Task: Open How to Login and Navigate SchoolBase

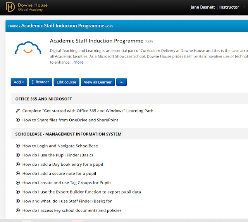Action: pyautogui.click(x=60, y=146)
